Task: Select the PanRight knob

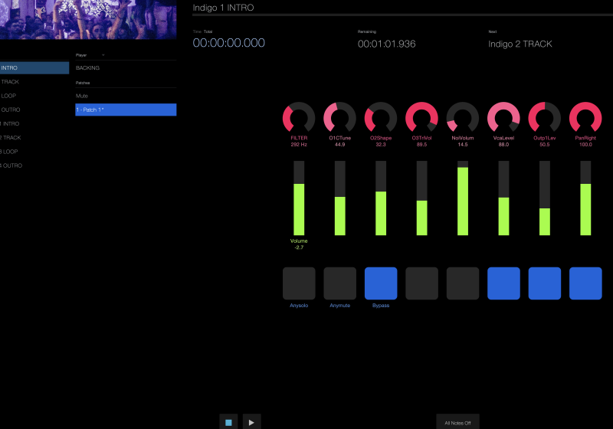Action: coord(585,117)
